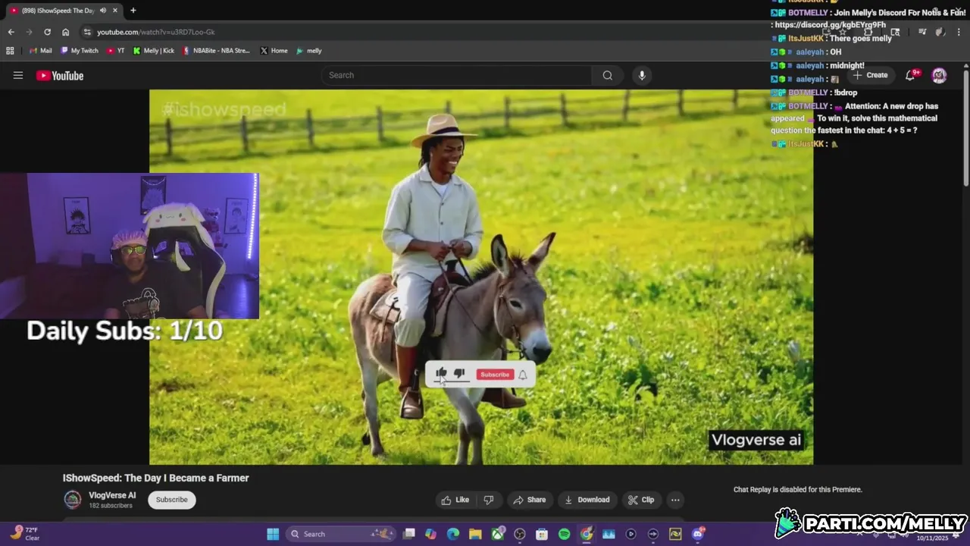Clip the video

pyautogui.click(x=641, y=500)
